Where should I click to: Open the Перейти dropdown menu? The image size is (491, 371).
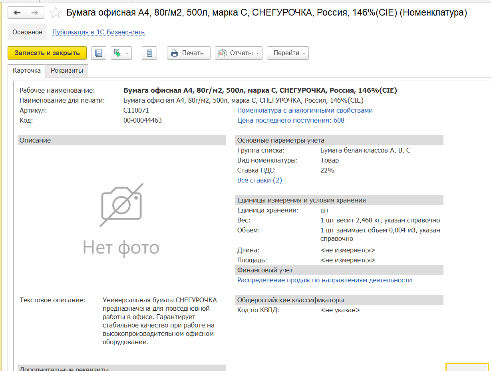(288, 53)
